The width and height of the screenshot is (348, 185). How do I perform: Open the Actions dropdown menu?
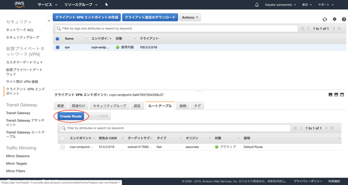point(190,17)
